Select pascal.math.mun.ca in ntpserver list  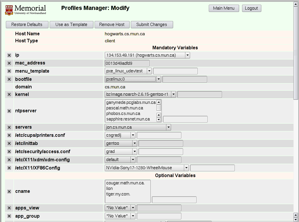[x=131, y=108]
